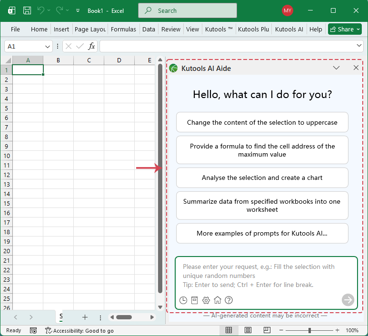Viewport: 368px width, 336px height.
Task: Click the vertical scrollbar up arrow
Action: (x=160, y=59)
